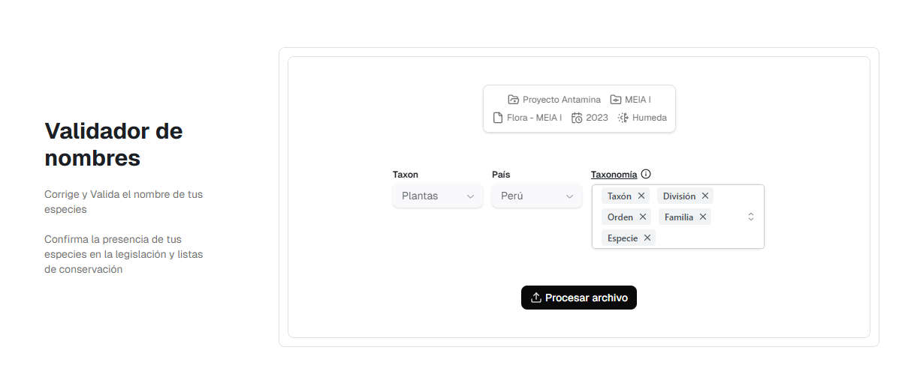Screen dimensions: 917x377
Task: Open the info icon next to Taxonomía
Action: 646,174
